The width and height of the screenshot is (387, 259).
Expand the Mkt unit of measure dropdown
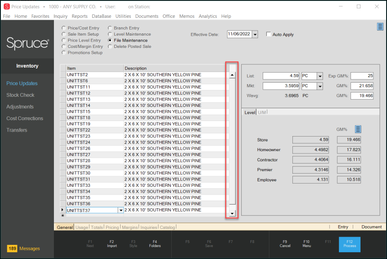pyautogui.click(x=320, y=86)
